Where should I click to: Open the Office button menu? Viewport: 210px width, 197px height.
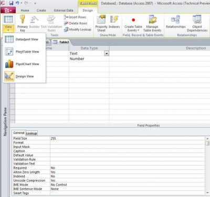point(8,11)
